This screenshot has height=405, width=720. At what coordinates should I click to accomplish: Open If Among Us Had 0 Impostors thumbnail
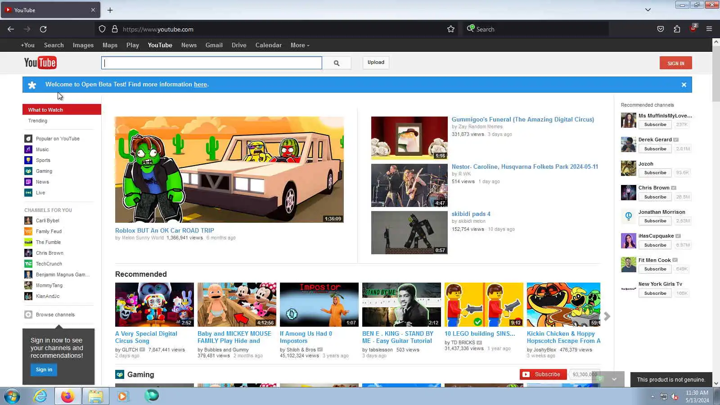(x=319, y=305)
